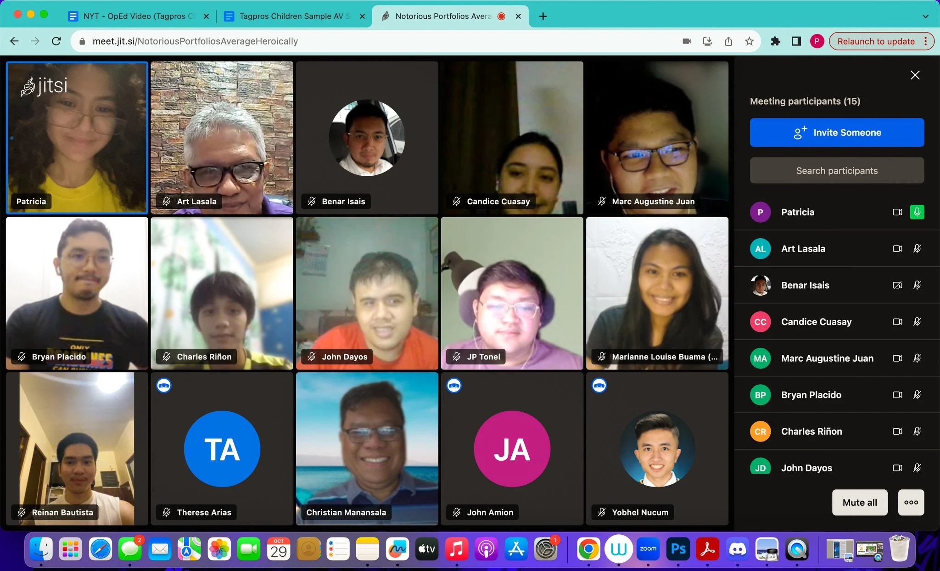
Task: Click Candice Cuasay's camera icon in list
Action: [x=897, y=322]
